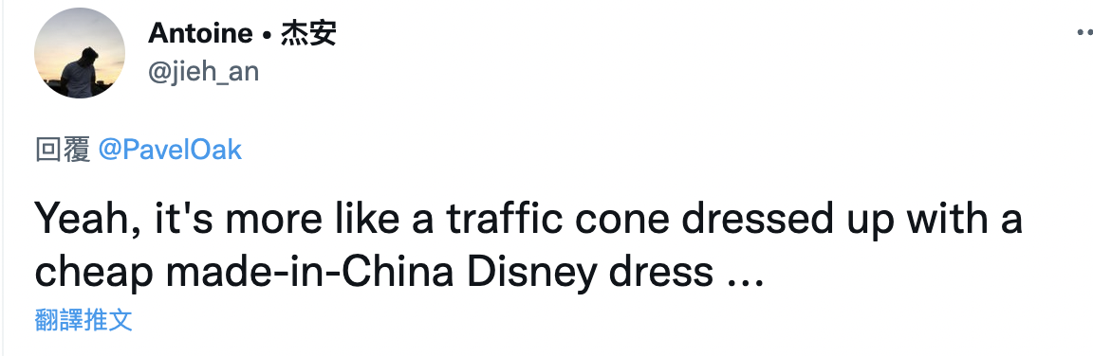Click the words "dressed up" in tweet
The width and height of the screenshot is (1093, 356).
coord(789,221)
